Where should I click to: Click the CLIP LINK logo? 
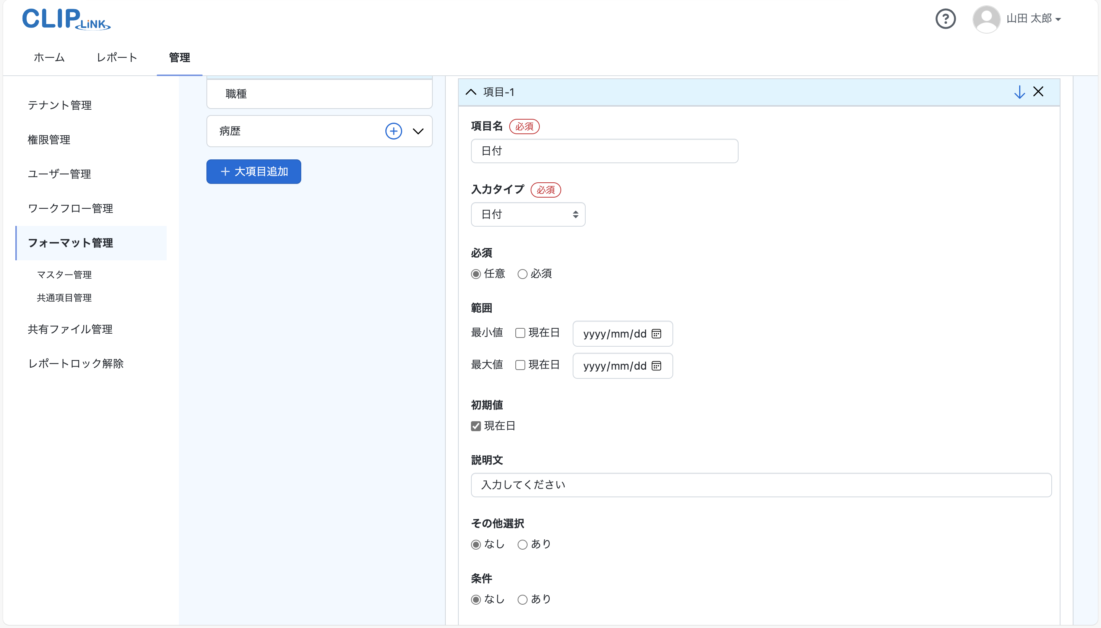(66, 19)
